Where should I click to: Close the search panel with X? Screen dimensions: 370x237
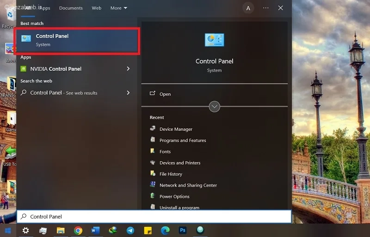(x=280, y=8)
